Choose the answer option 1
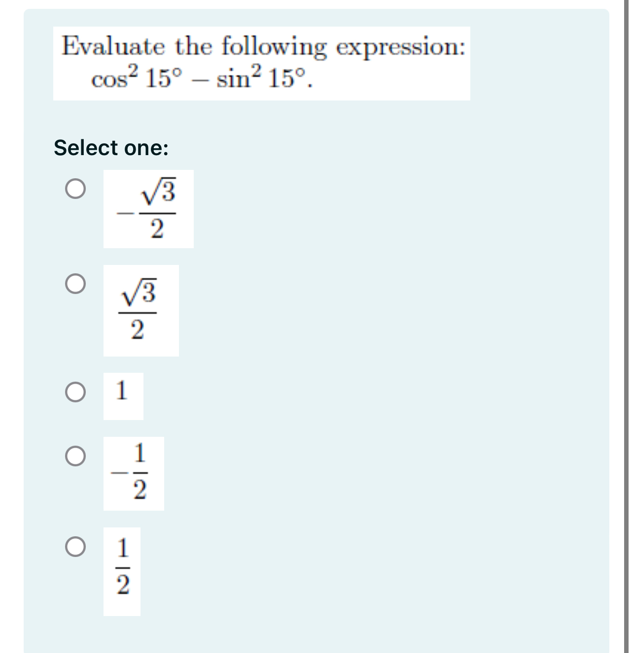The image size is (633, 653). point(75,392)
